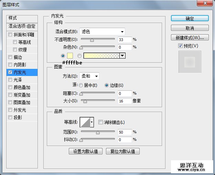
Task: Expand the gradient picker arrow
Action: tap(122, 56)
